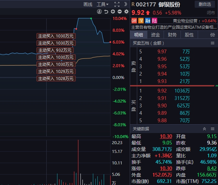Click the green high-point marker on chart
Screen dimensions: 218x185
(91, 18)
